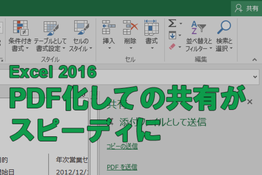Open the 共有 share button in title bar
The width and height of the screenshot is (262, 175).
point(246,8)
